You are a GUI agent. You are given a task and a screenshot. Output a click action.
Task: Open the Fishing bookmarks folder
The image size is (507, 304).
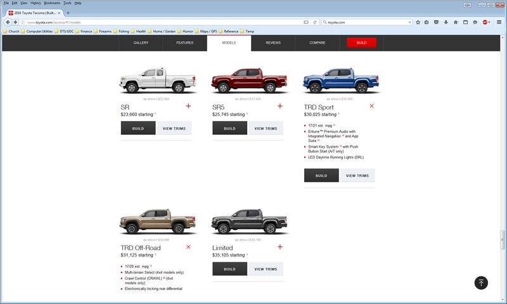(121, 31)
